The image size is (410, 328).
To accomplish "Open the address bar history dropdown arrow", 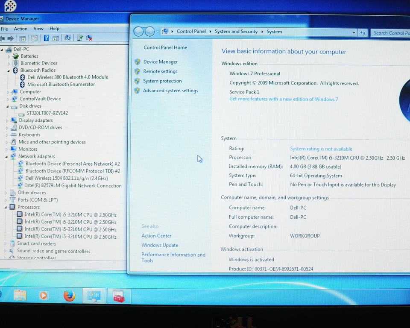I will (x=354, y=33).
